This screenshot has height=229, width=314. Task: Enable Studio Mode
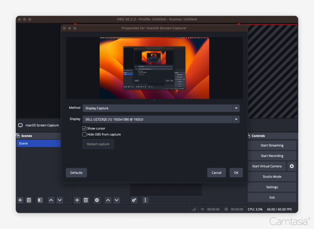click(272, 177)
